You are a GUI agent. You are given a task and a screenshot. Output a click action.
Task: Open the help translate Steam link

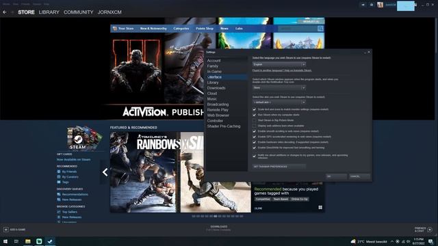pos(282,70)
